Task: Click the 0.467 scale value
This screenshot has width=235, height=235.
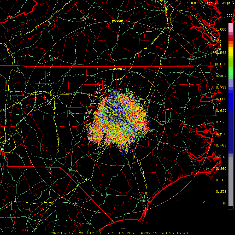Action: pyautogui.click(x=221, y=145)
